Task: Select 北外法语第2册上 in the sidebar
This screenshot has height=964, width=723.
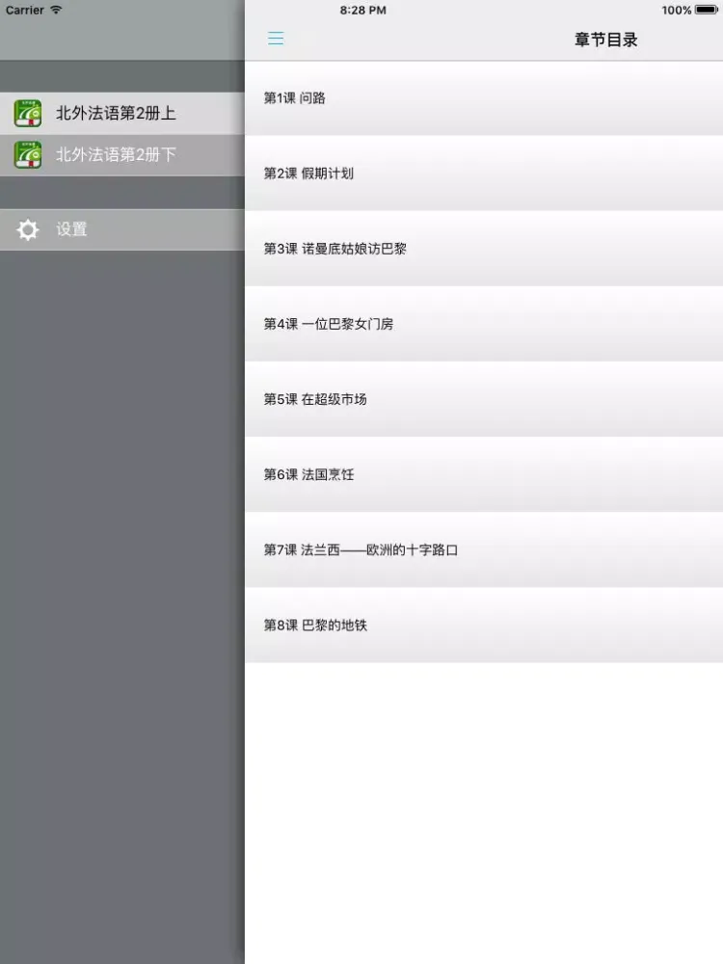Action: [122, 113]
